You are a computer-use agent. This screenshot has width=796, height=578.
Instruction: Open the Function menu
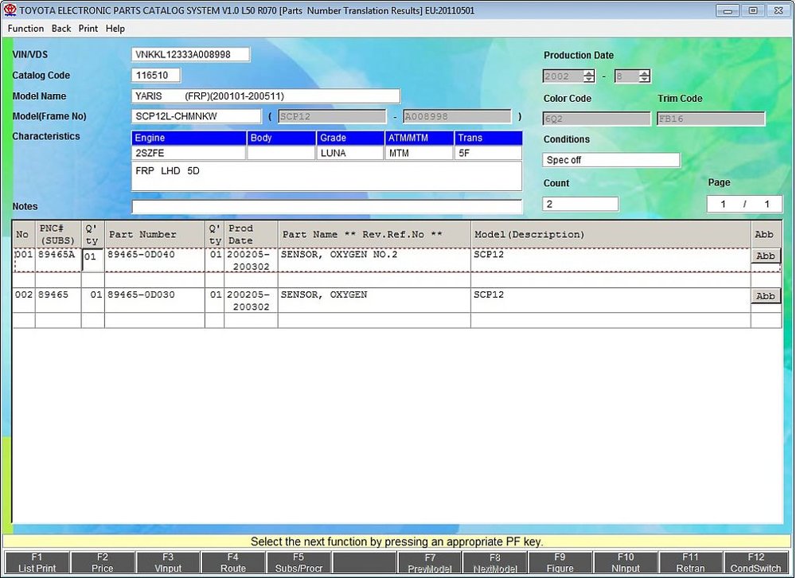pos(25,29)
